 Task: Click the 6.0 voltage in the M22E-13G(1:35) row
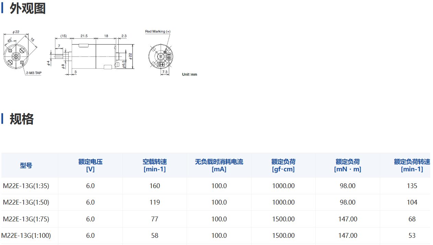tap(90, 186)
